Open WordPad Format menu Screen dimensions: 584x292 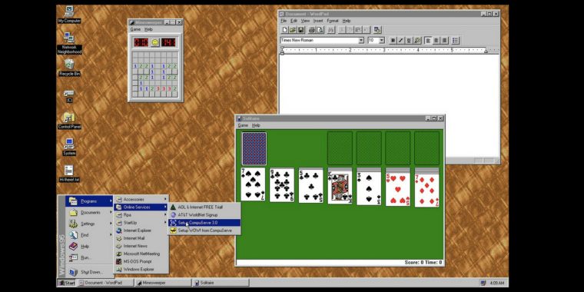[x=333, y=21]
